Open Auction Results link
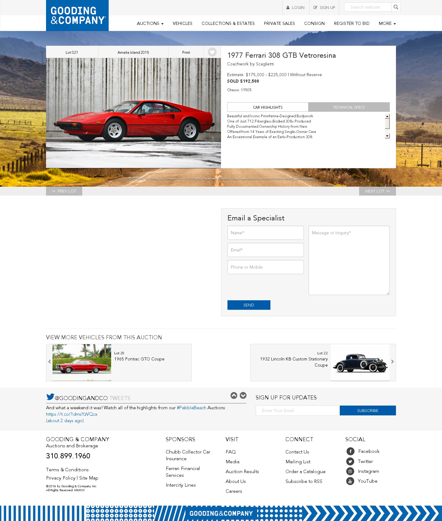The height and width of the screenshot is (521, 442). (x=242, y=472)
